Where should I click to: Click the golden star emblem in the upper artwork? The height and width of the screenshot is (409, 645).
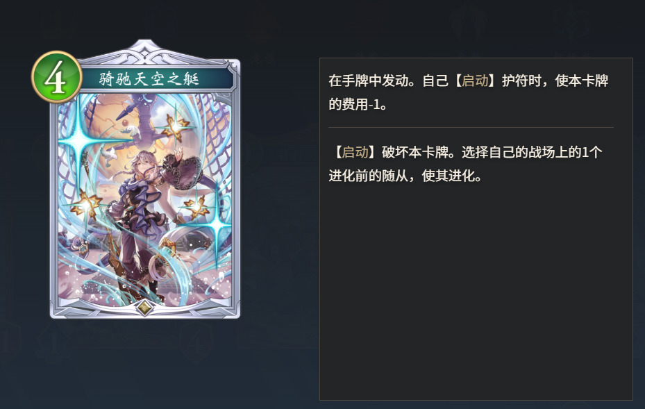tap(176, 127)
